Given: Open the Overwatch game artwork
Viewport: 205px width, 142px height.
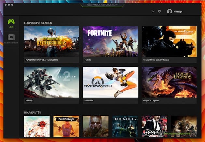Looking at the screenshot, I should (x=110, y=82).
